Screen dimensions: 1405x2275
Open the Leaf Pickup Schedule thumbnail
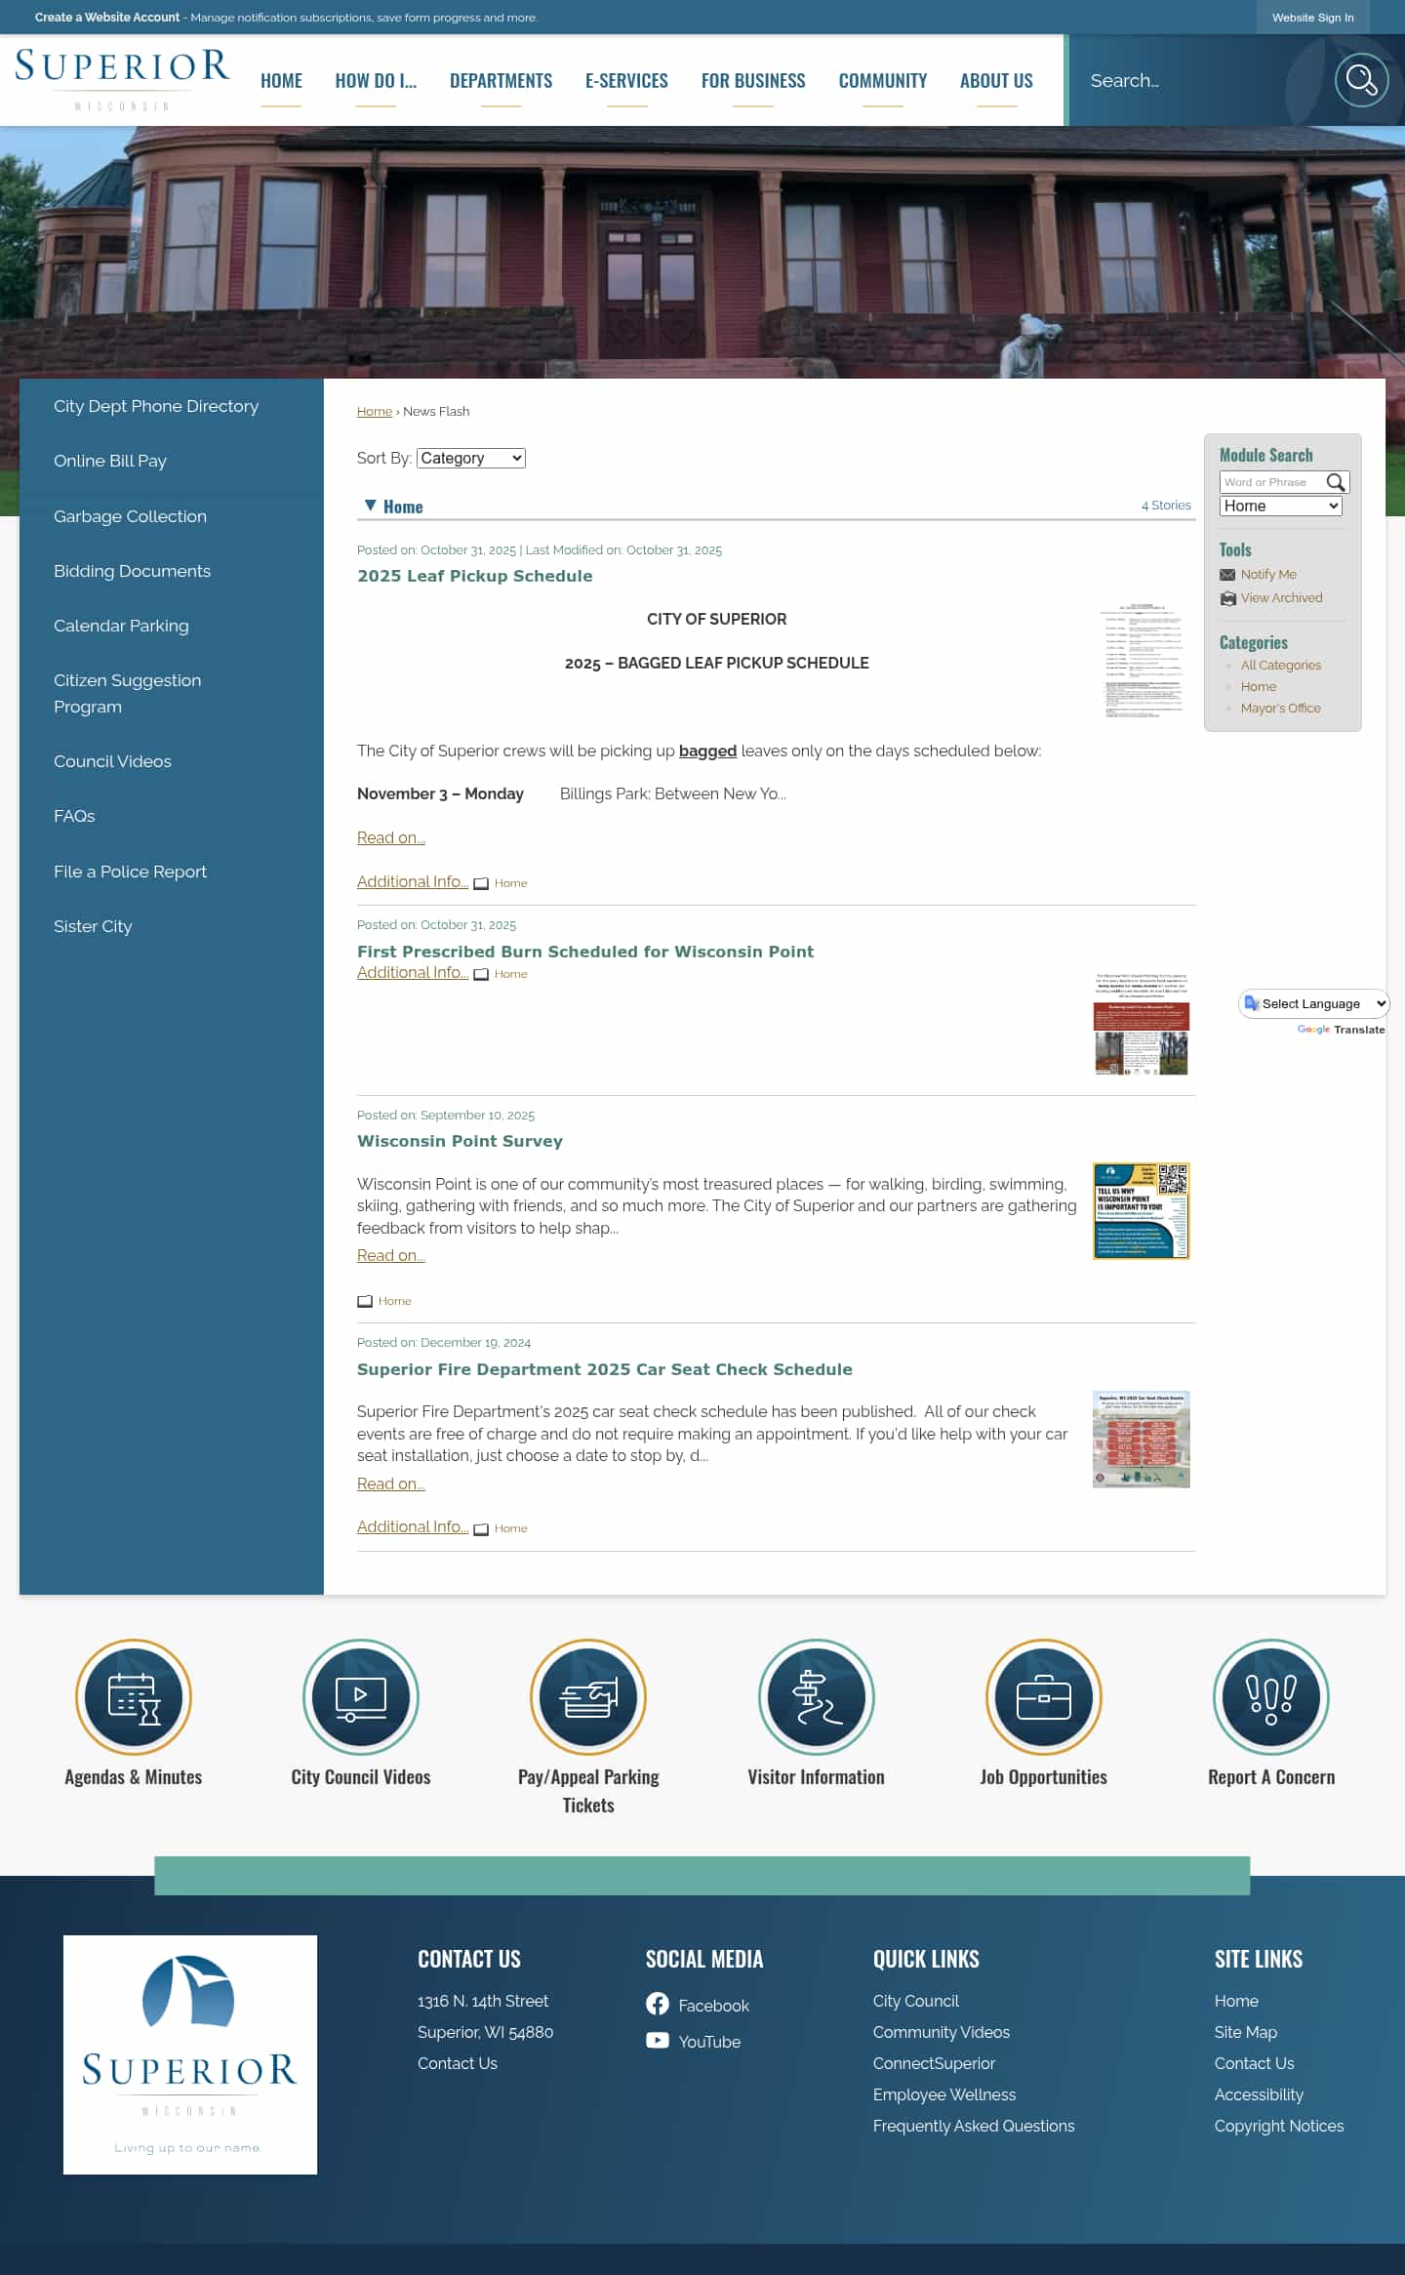(x=1142, y=661)
